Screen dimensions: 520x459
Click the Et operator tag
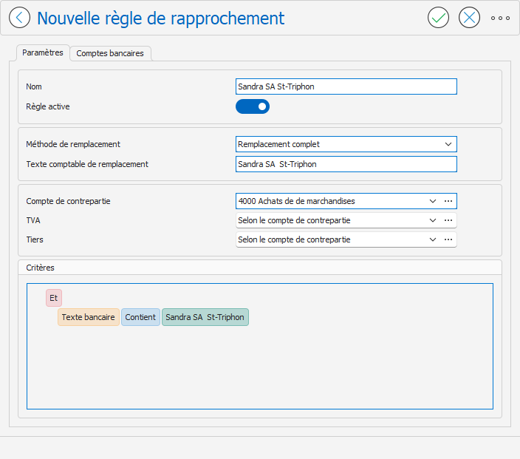(x=54, y=298)
